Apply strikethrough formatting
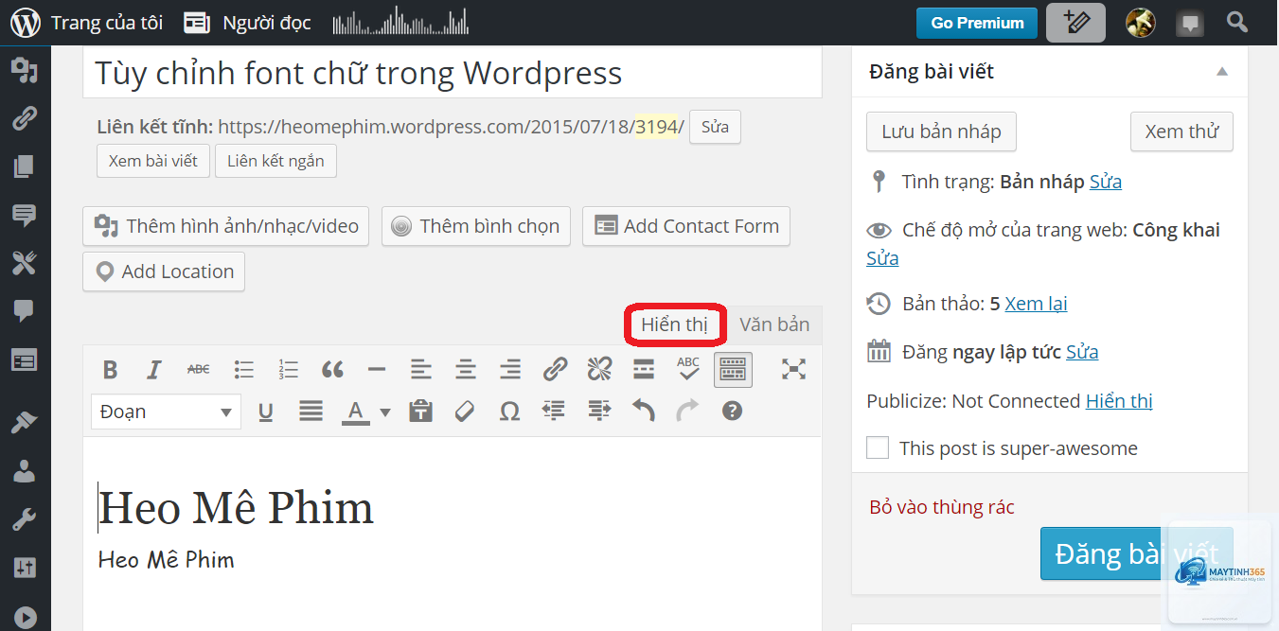Screen dimensions: 1279x631 tap(199, 370)
